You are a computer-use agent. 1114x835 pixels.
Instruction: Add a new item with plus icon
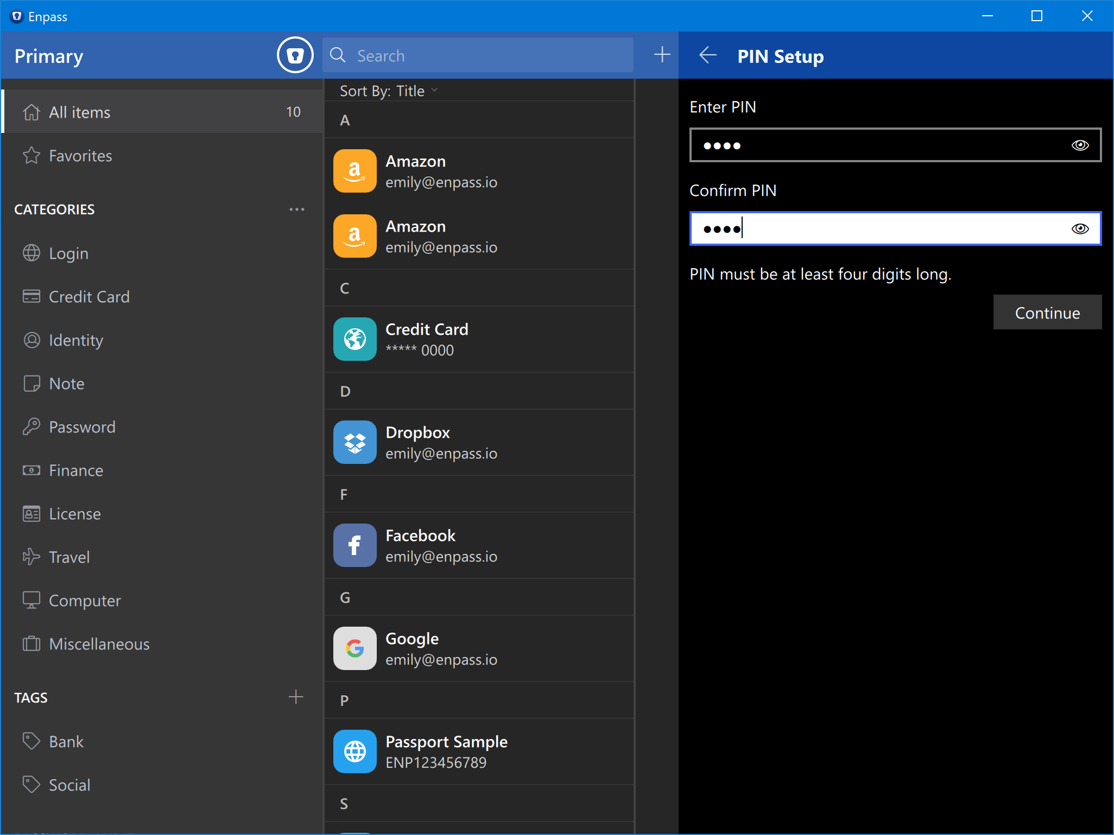click(x=662, y=55)
